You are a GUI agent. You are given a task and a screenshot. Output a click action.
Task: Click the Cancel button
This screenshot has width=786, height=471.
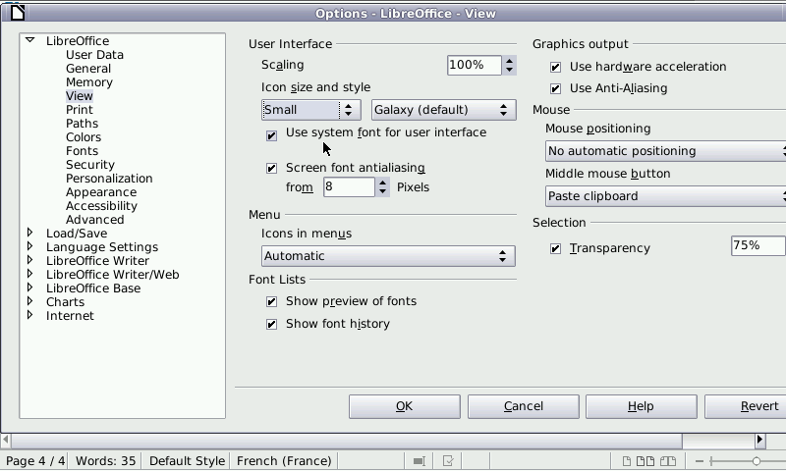pyautogui.click(x=523, y=406)
